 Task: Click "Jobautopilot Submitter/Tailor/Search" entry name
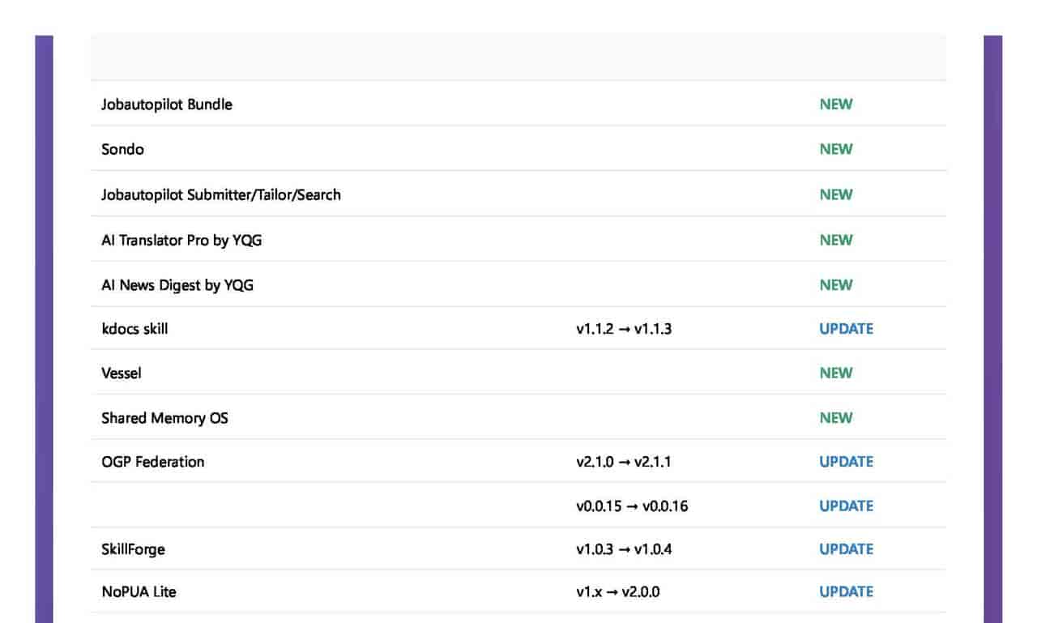tap(221, 194)
